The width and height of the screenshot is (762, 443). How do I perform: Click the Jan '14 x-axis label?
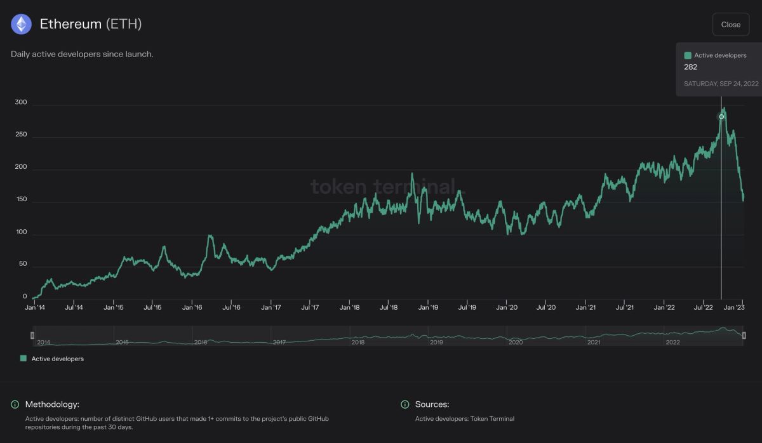35,308
